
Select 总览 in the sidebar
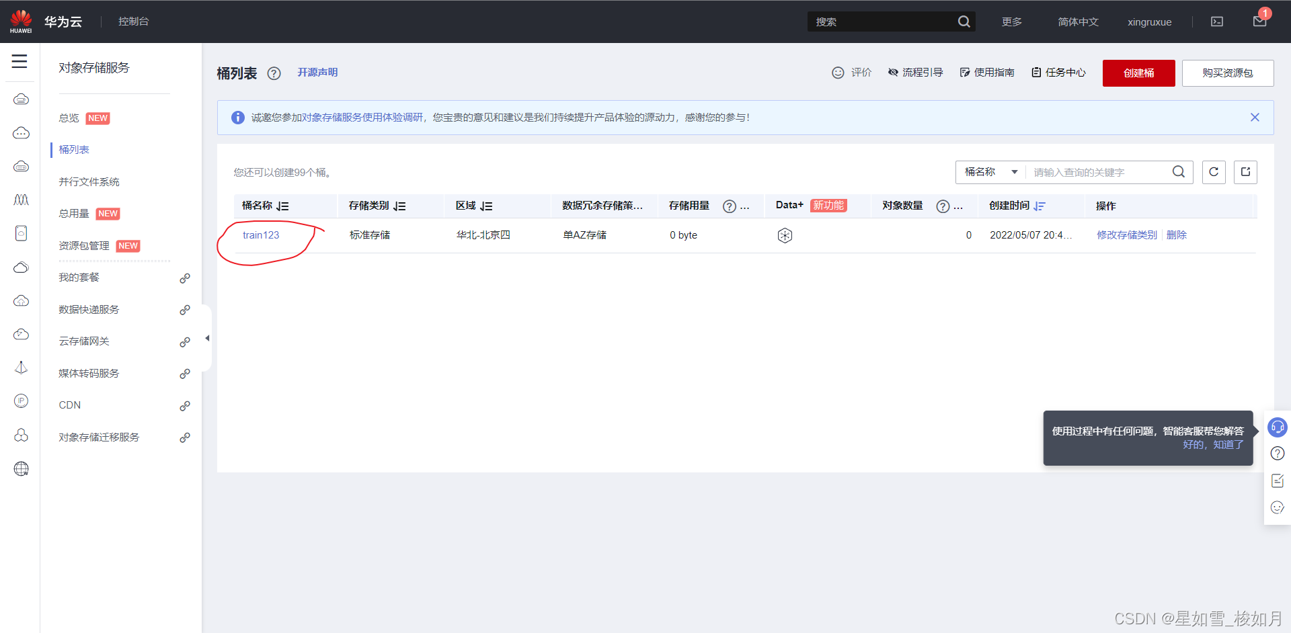(x=69, y=118)
